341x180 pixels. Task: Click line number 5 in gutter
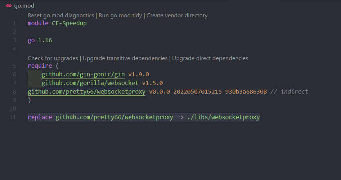tap(14, 66)
